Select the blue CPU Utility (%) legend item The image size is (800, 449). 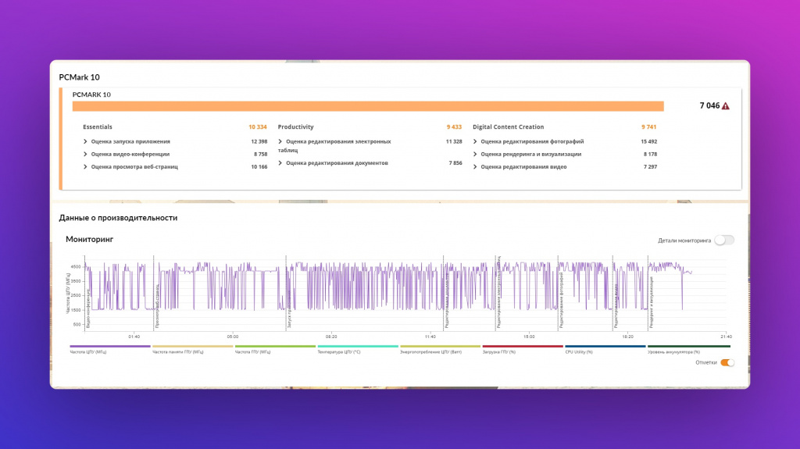tap(605, 349)
